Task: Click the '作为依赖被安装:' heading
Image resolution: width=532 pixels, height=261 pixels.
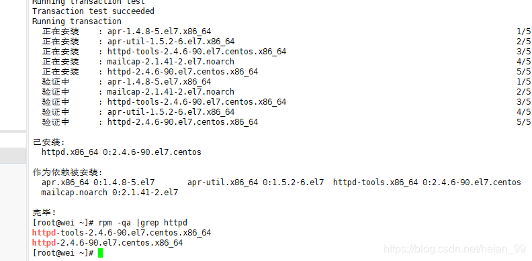Action: 67,172
